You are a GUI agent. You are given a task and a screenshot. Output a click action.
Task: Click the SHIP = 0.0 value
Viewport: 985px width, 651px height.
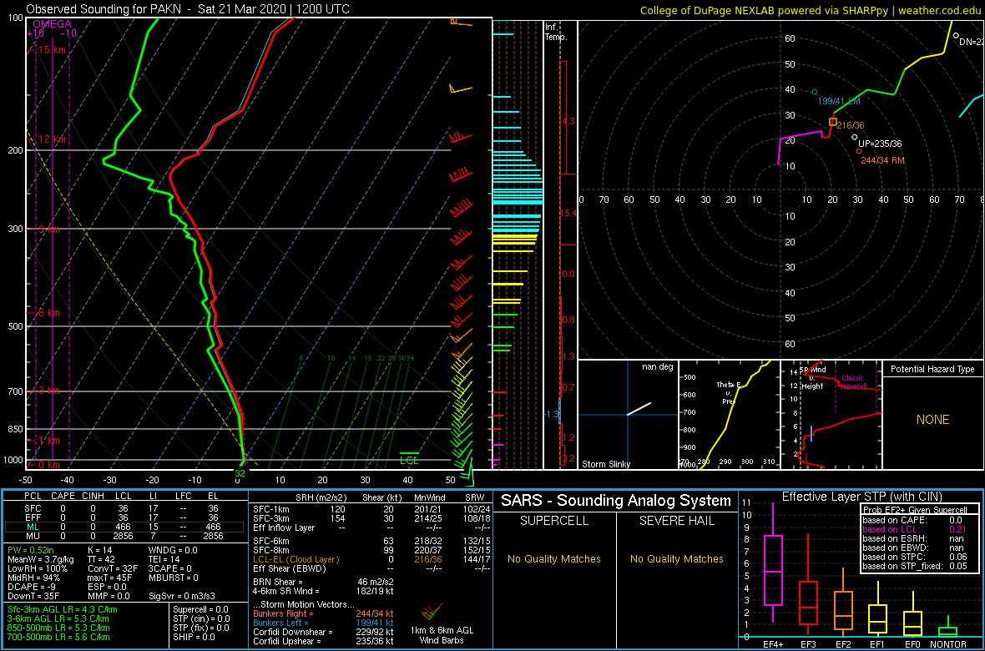pos(194,637)
